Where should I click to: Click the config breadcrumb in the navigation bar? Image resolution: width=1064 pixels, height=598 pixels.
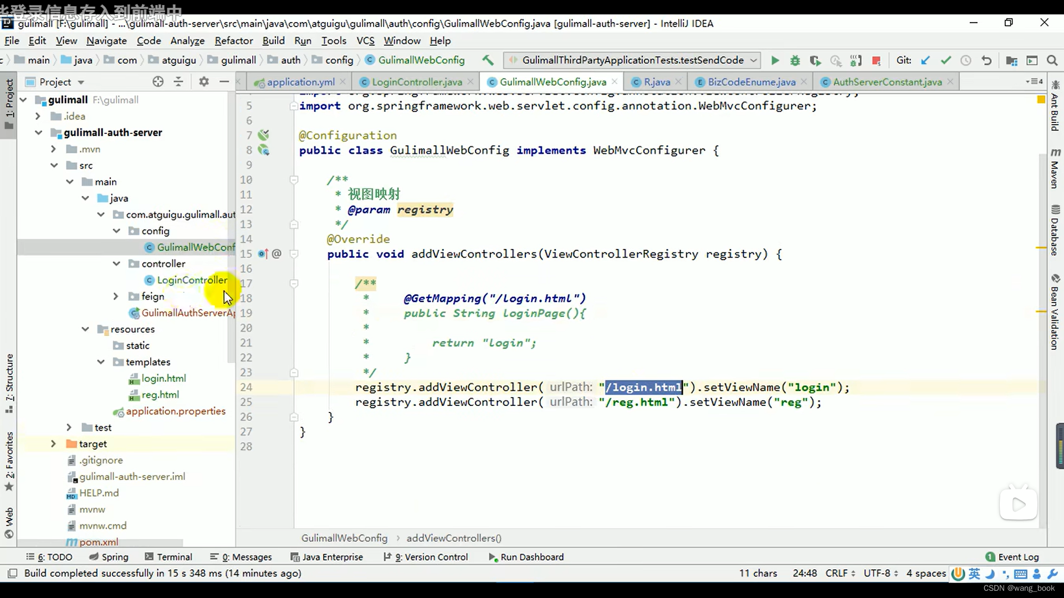click(332, 60)
